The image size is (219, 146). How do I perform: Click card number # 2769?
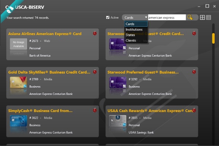[x=34, y=79]
